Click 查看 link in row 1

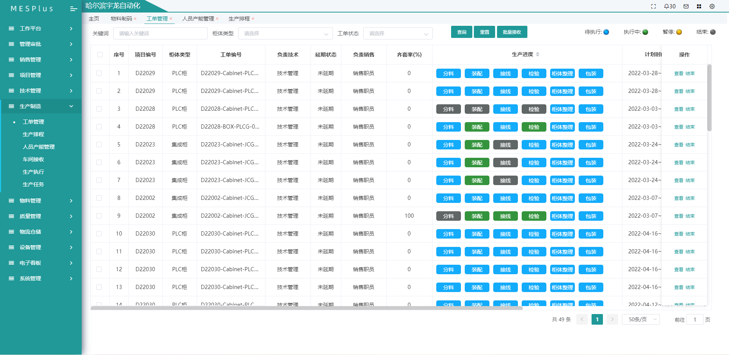pyautogui.click(x=679, y=74)
